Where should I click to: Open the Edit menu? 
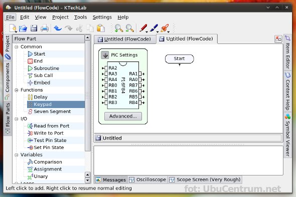click(x=25, y=17)
